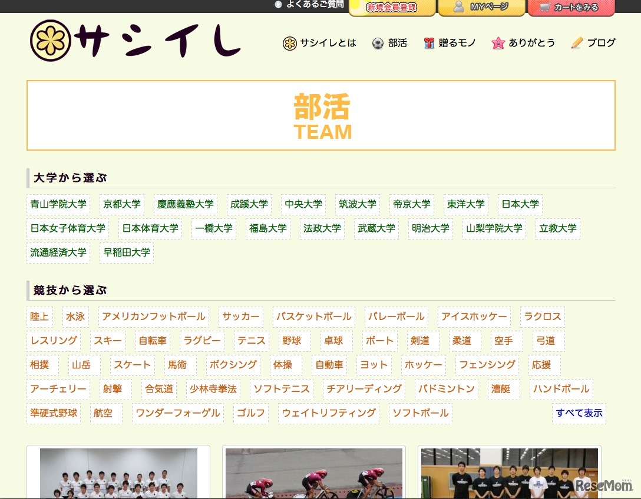Click the flower icon beside サシイレとは
Image resolution: width=641 pixels, height=499 pixels.
tap(289, 43)
